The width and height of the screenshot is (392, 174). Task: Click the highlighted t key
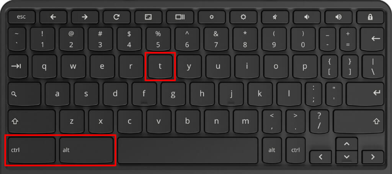click(x=160, y=67)
